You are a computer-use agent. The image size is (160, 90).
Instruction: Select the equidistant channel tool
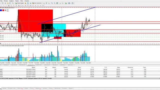[x=9, y=5]
